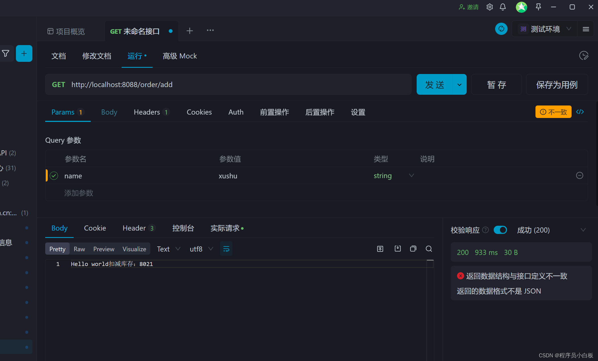This screenshot has height=361, width=598.
Task: Open the 测试环境 environment dropdown
Action: click(x=545, y=29)
